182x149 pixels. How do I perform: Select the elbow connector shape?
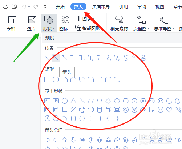point(73,58)
